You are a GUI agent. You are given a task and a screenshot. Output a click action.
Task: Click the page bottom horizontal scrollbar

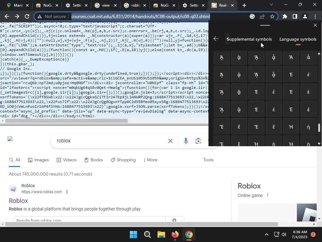tap(142, 224)
